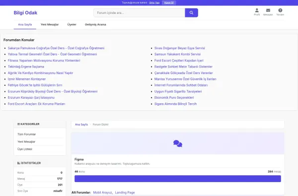Viewport: 298px width, 196px height.
Task: Open Sakarya Pamukova Coğrafya Özel Ders topic
Action: pos(56,48)
